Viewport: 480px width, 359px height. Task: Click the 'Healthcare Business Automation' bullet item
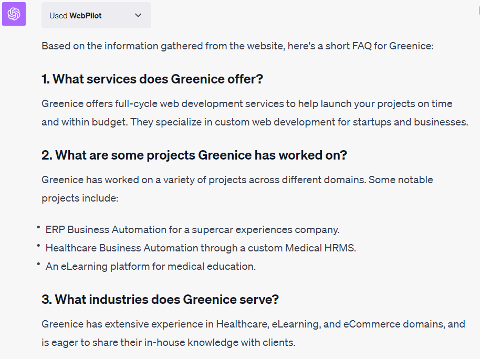(201, 248)
